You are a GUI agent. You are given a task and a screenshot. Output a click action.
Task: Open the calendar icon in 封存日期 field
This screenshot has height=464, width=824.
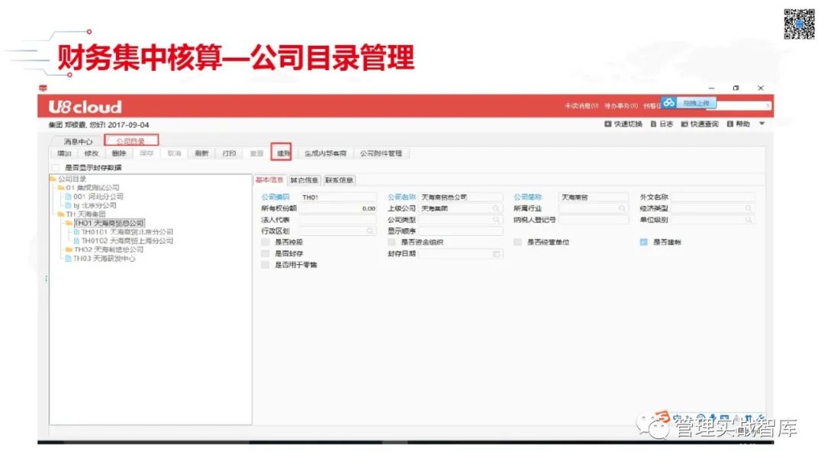pos(496,254)
